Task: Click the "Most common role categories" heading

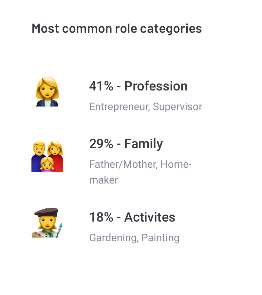Action: coord(117,28)
